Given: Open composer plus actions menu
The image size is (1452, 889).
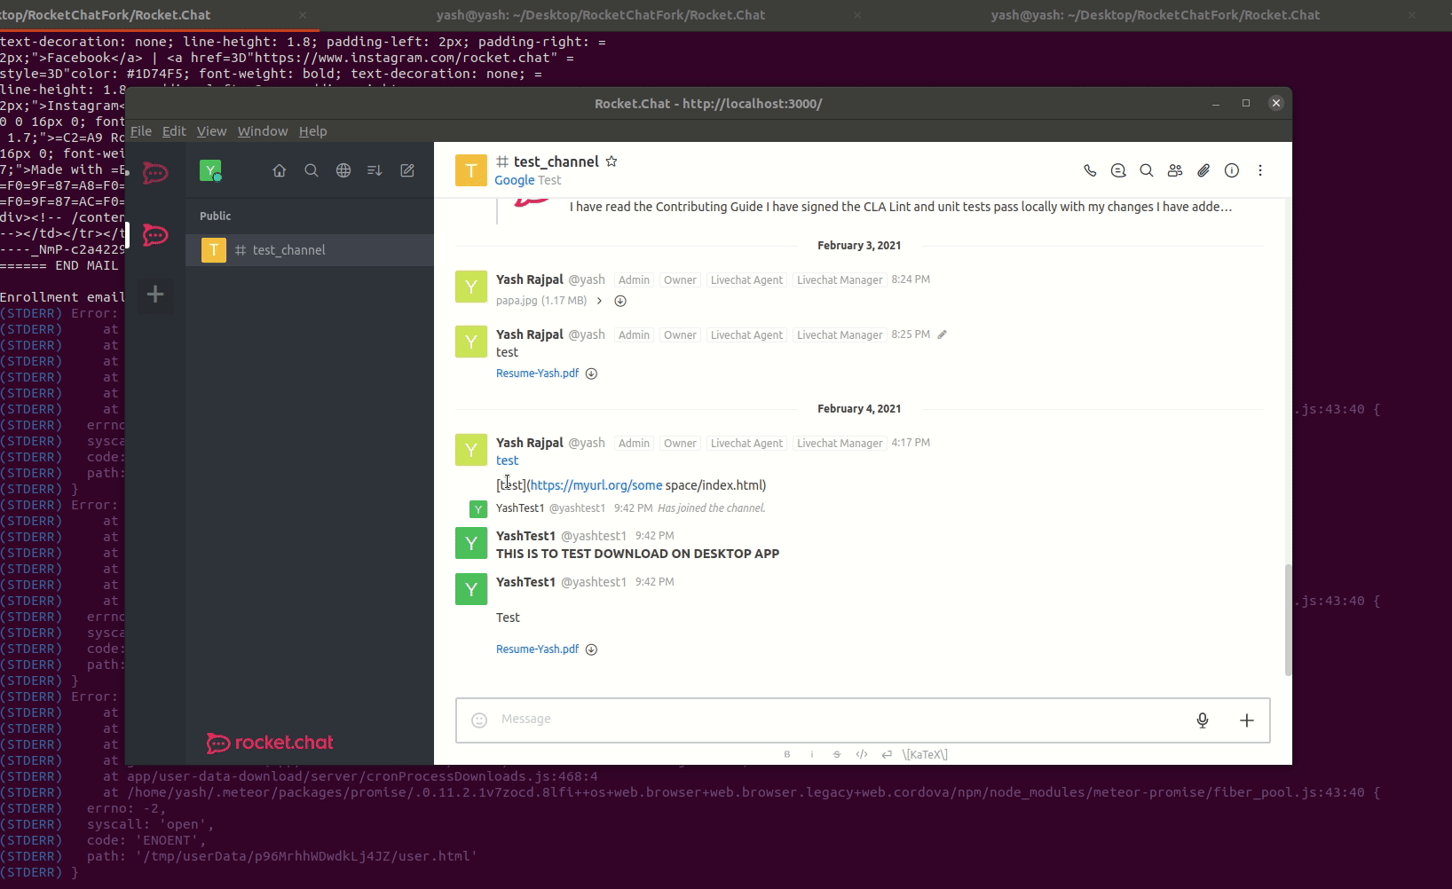Looking at the screenshot, I should [1247, 720].
